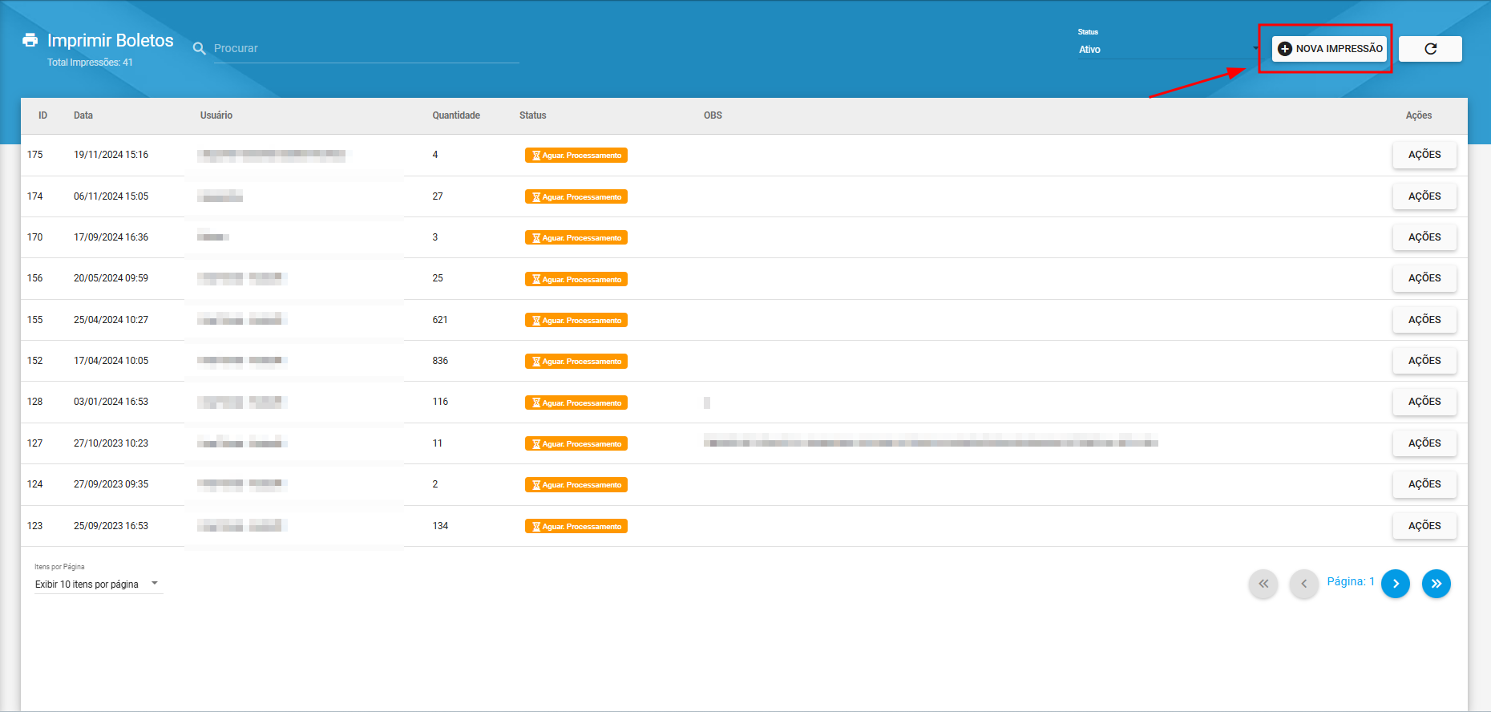This screenshot has width=1491, height=712.
Task: Click the Procurar search field
Action: tap(366, 48)
